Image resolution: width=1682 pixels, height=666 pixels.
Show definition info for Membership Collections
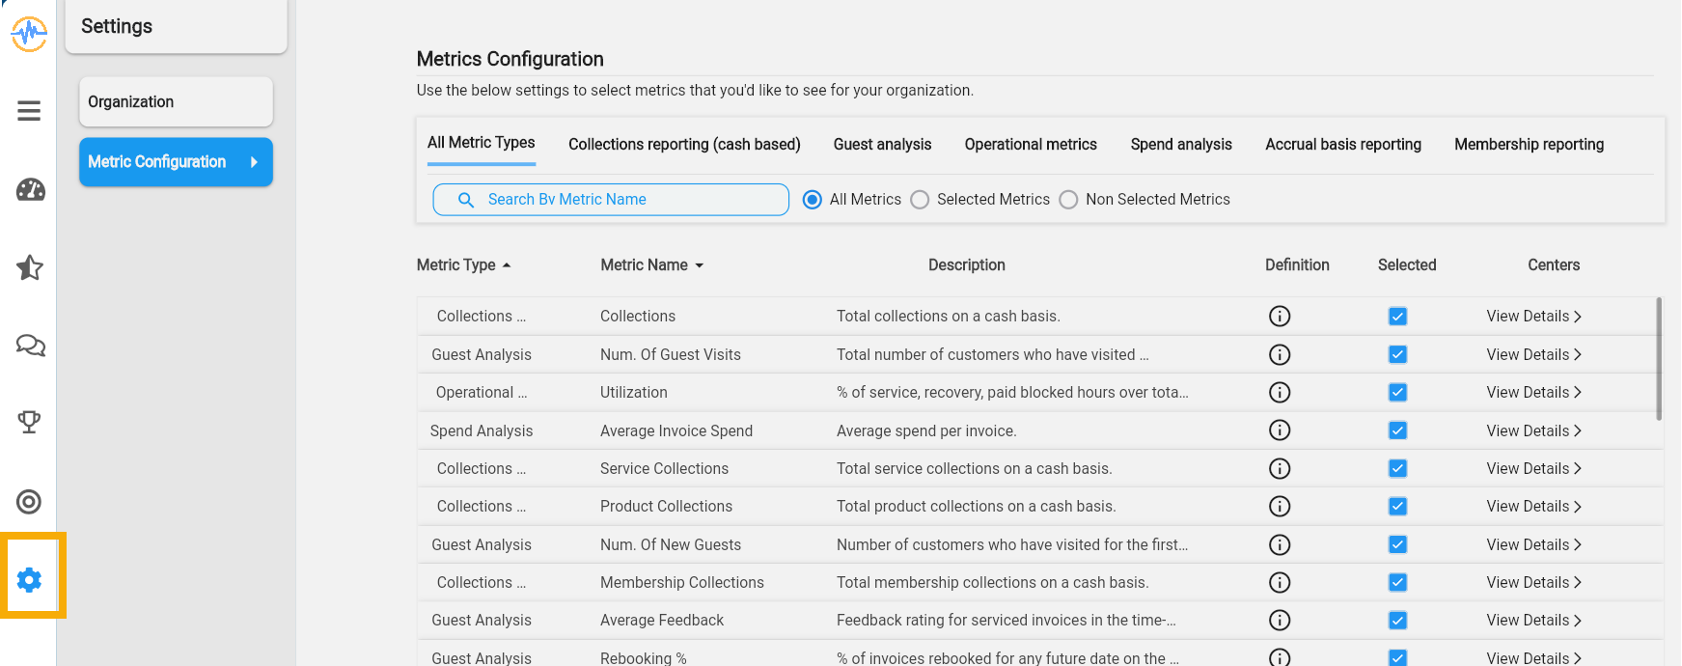tap(1280, 583)
